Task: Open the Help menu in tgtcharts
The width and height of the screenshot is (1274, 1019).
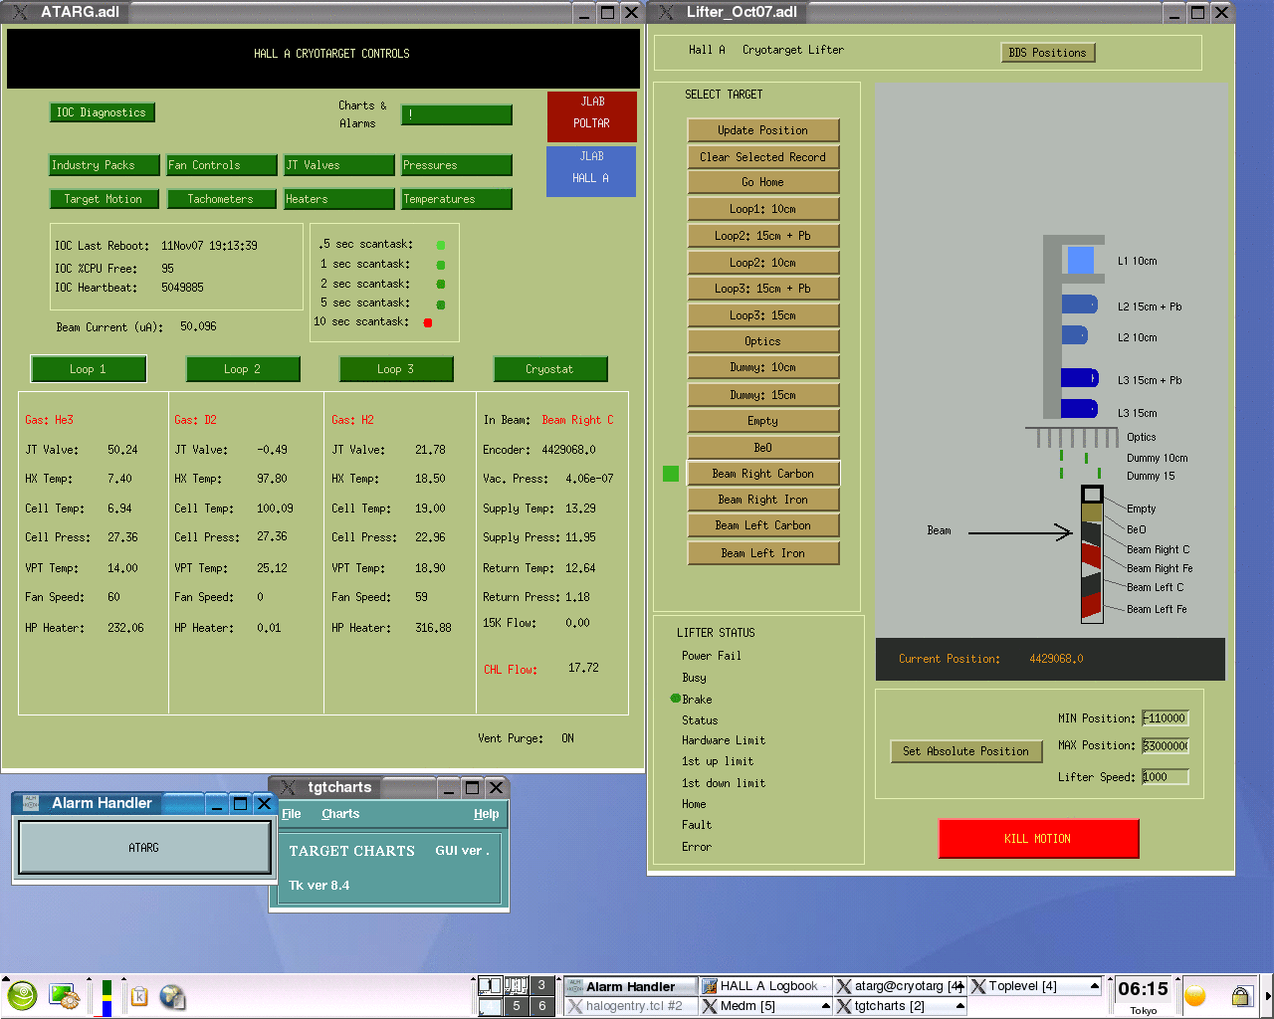Action: 487,814
